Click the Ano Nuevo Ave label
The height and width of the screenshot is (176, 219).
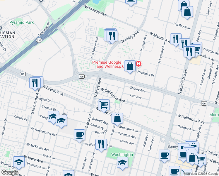(x=94, y=48)
